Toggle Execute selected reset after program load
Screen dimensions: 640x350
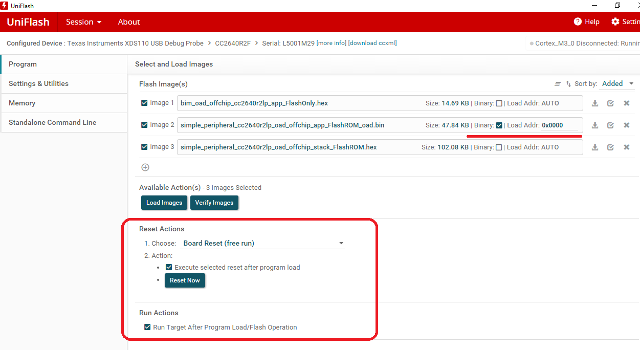pyautogui.click(x=169, y=268)
